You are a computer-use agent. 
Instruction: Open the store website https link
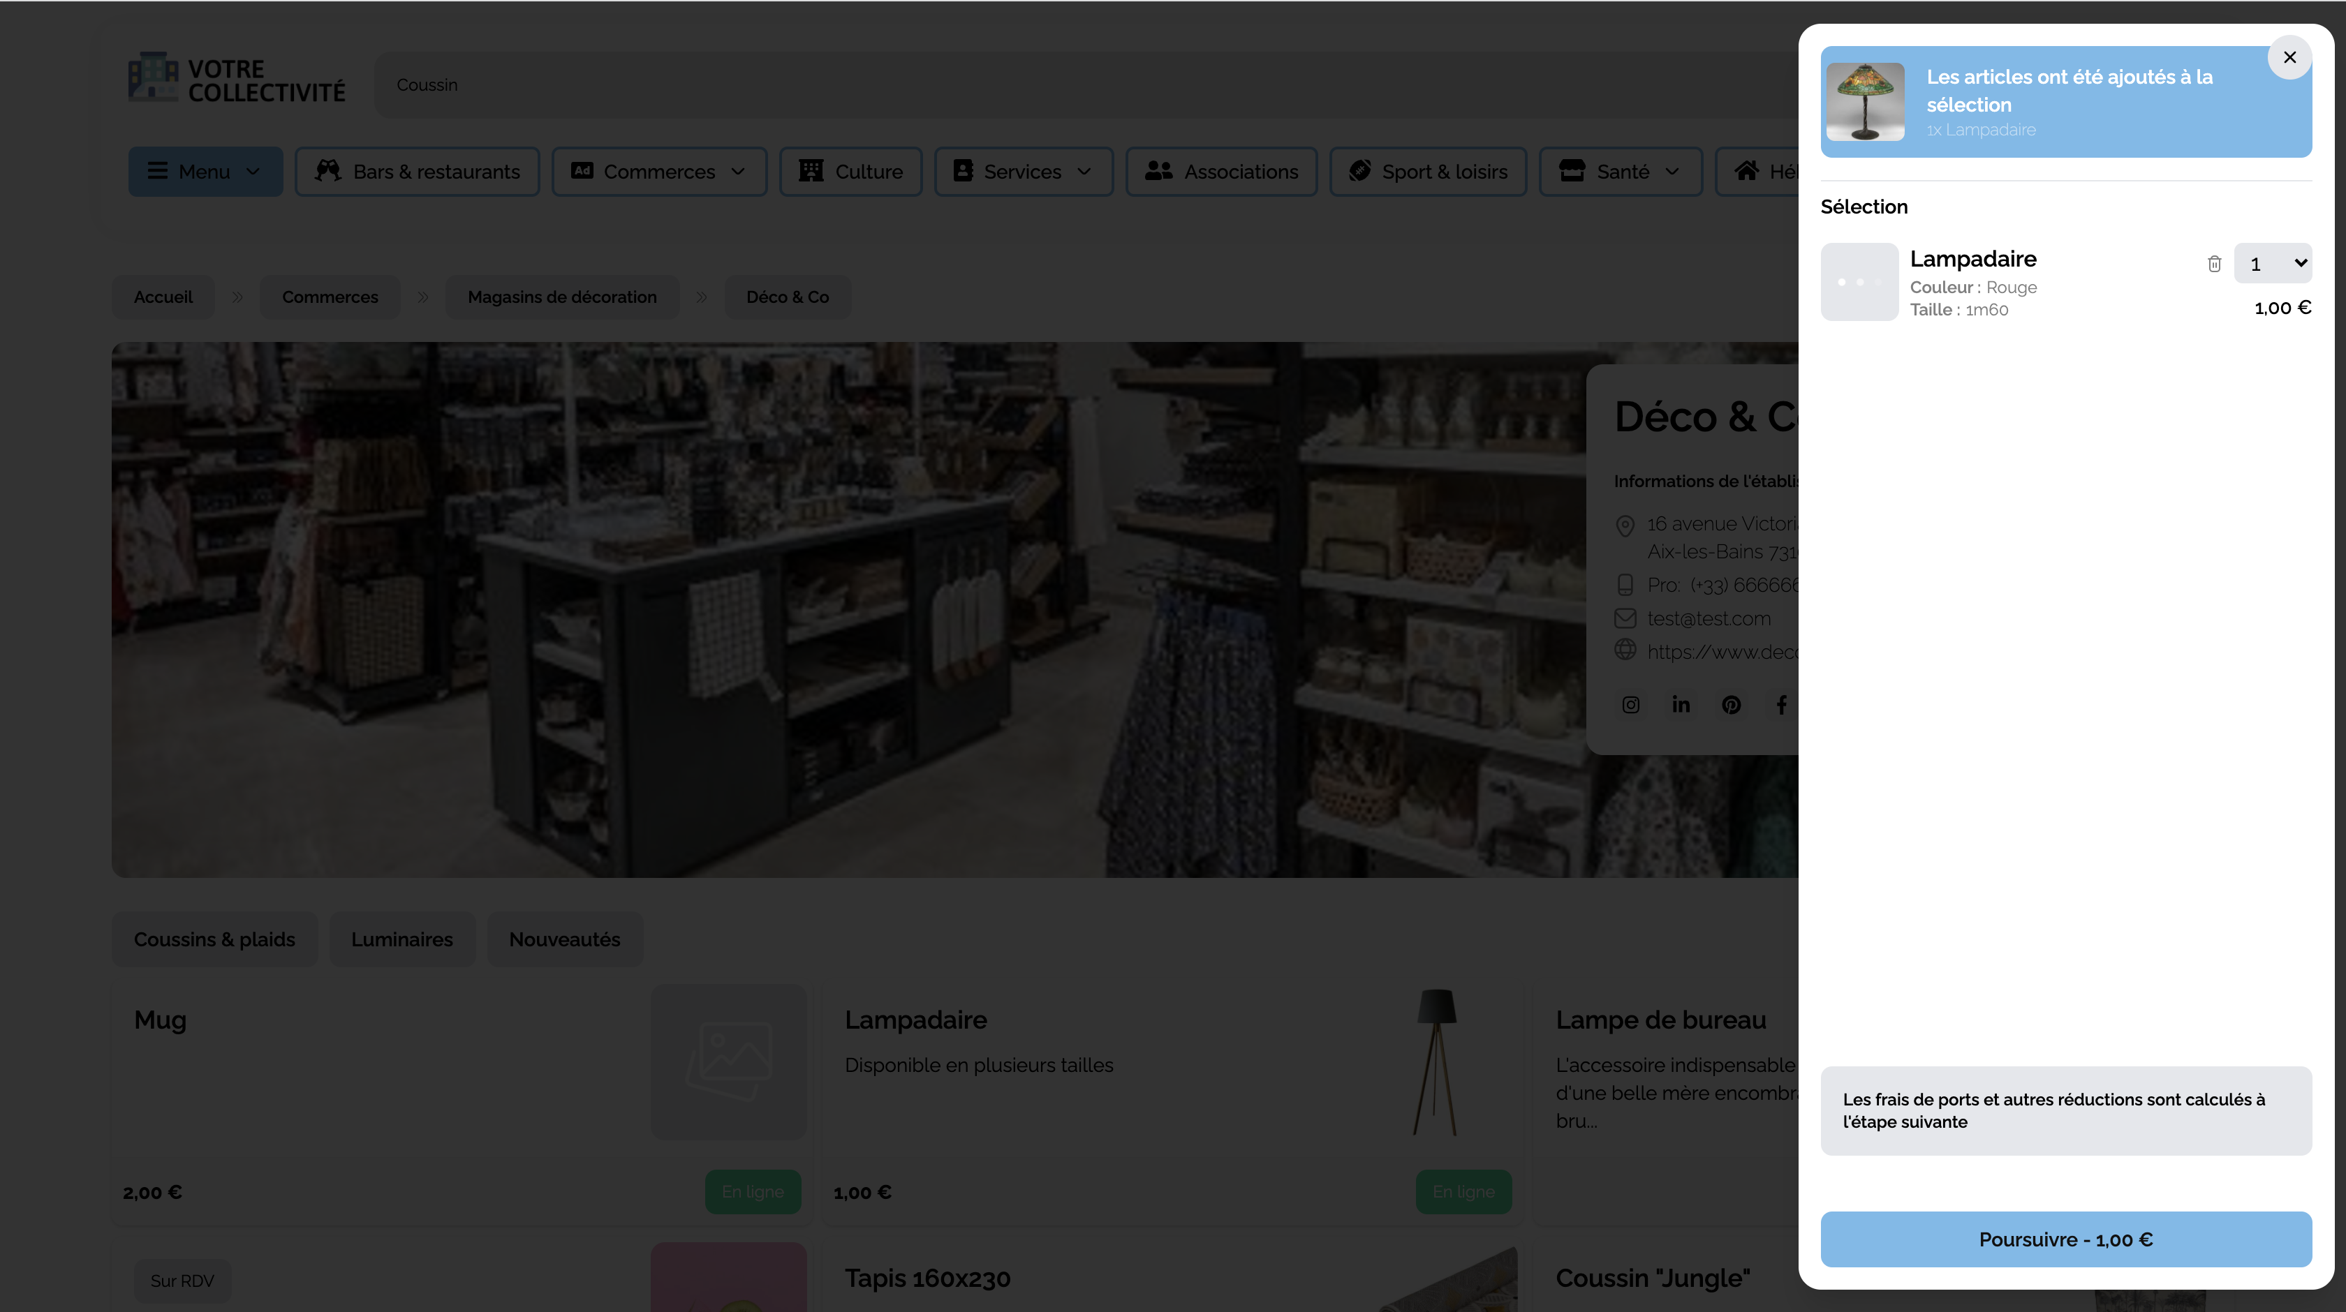point(1722,652)
